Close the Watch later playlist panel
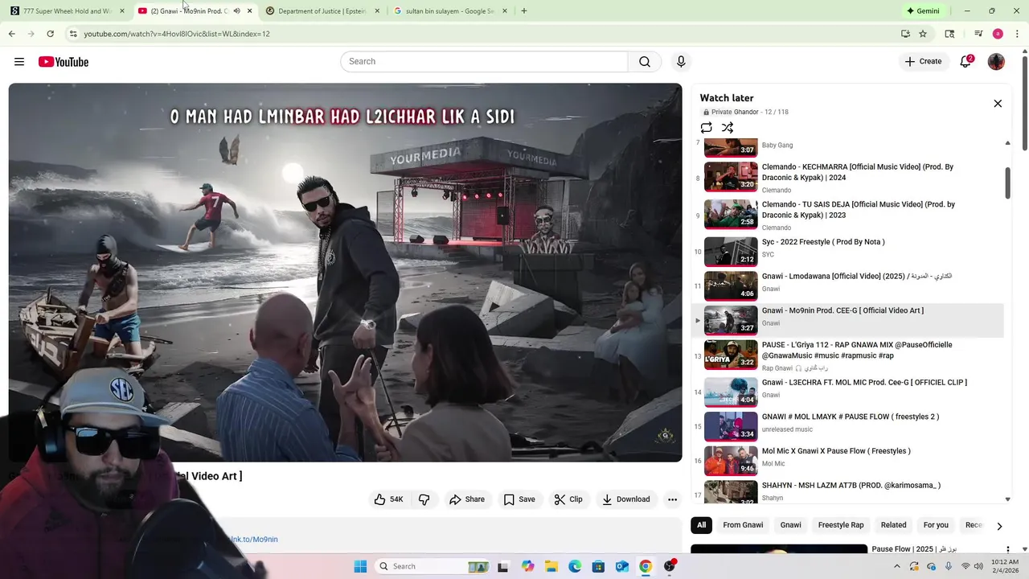Image resolution: width=1029 pixels, height=579 pixels. click(x=998, y=104)
